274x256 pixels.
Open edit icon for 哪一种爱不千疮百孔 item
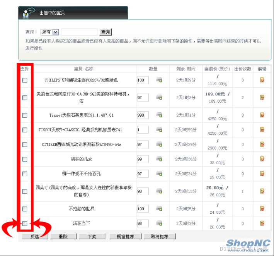click(x=262, y=174)
